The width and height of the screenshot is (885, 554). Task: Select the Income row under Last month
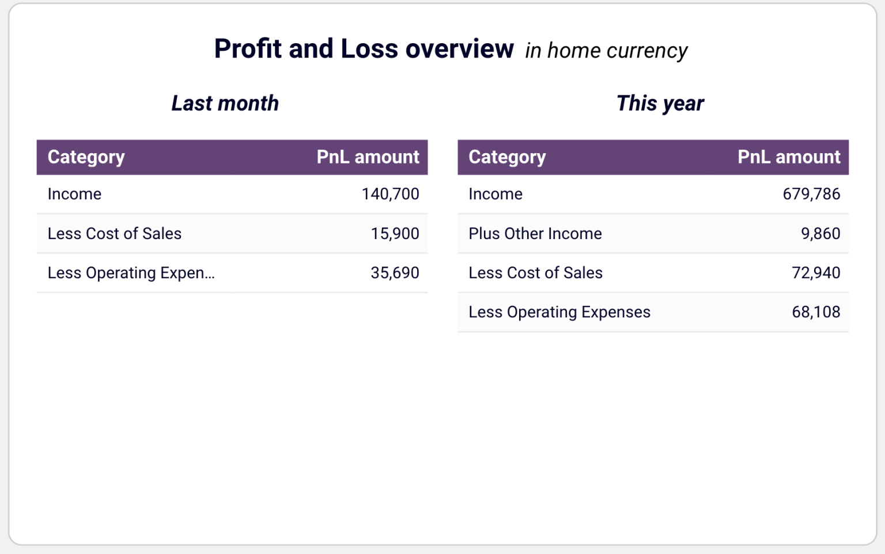tap(74, 194)
